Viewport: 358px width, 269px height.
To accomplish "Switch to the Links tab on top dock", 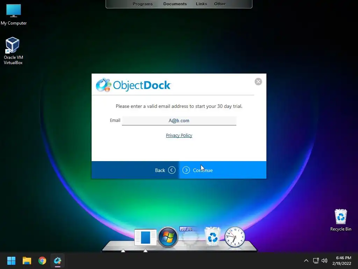I will 201,4.
